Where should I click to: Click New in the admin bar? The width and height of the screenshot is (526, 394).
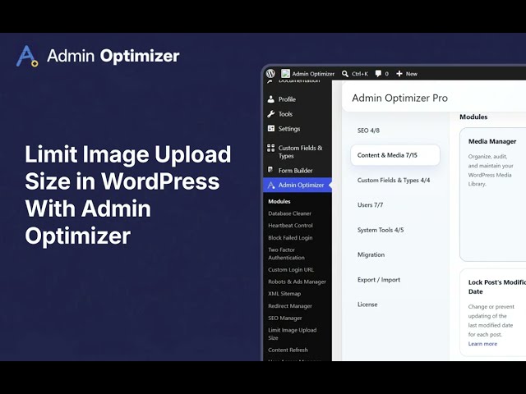coord(411,74)
